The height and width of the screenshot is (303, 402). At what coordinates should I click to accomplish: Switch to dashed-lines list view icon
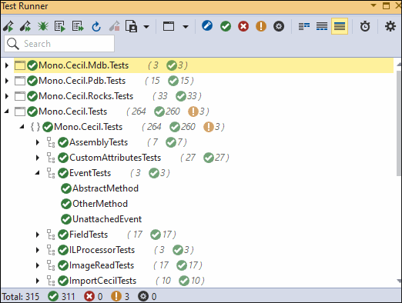click(x=322, y=26)
